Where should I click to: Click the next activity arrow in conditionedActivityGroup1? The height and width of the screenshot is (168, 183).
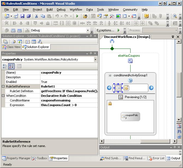[x=151, y=88]
